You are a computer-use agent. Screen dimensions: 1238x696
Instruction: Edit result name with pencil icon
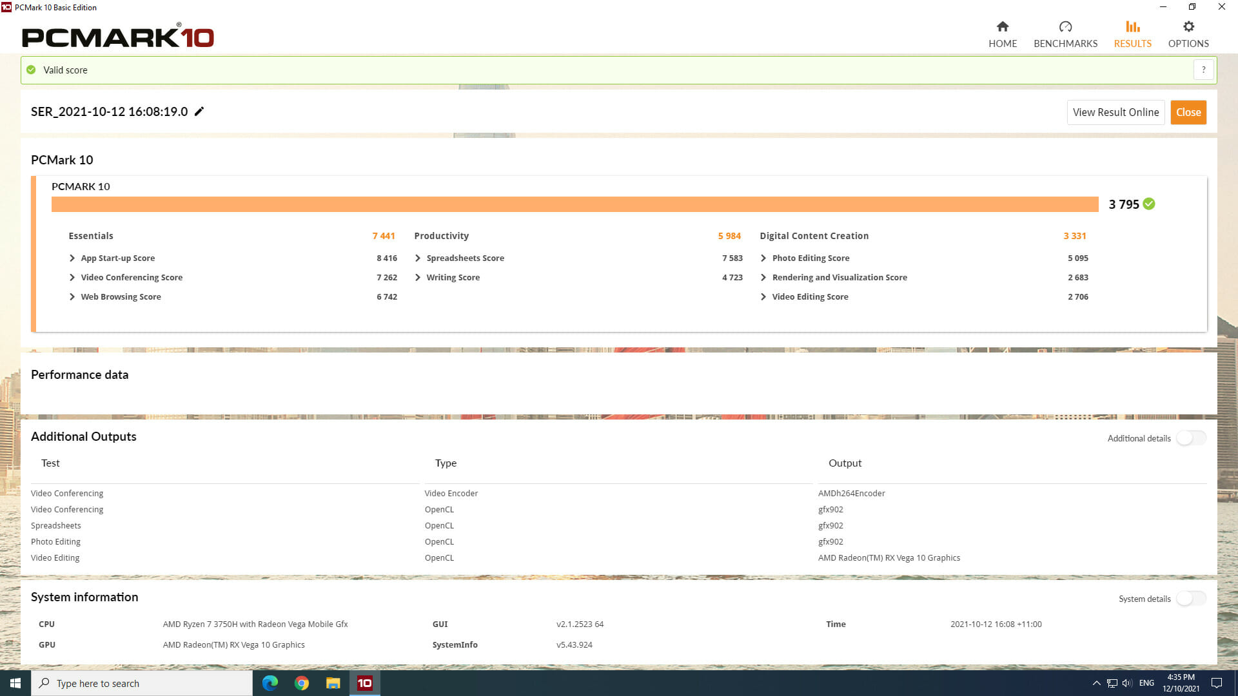(199, 111)
